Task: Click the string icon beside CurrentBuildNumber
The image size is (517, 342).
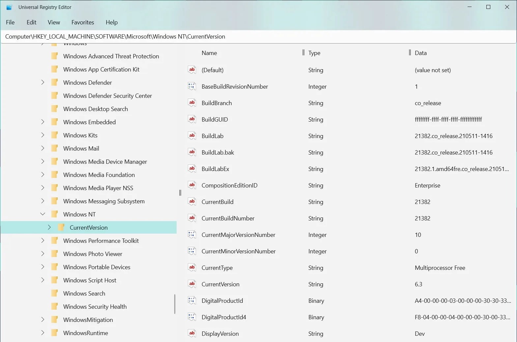Action: 192,218
